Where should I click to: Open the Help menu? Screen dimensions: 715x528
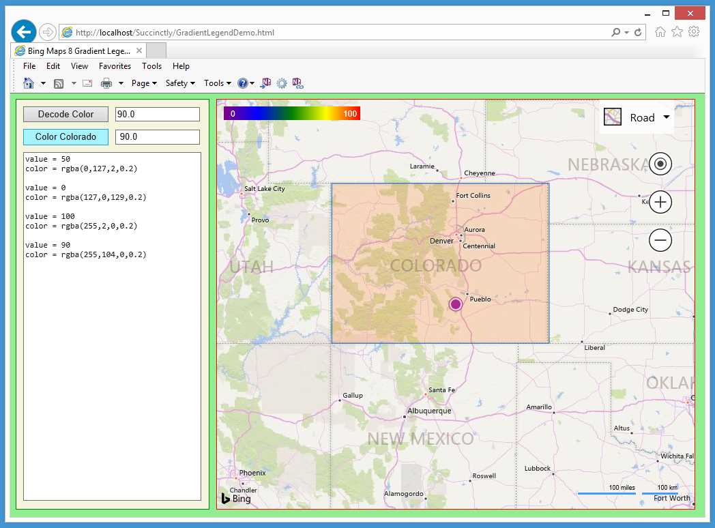pyautogui.click(x=181, y=66)
